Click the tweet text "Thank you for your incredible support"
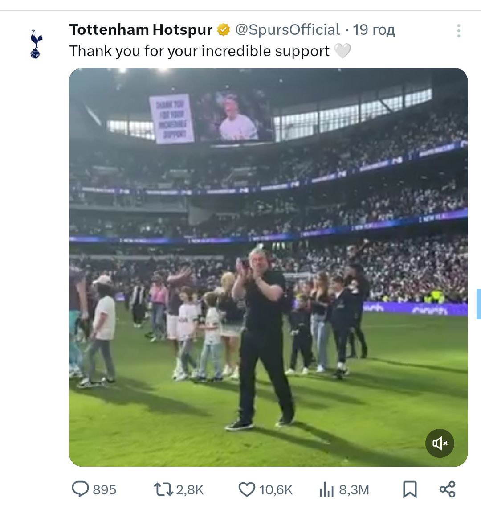The height and width of the screenshot is (505, 481). (199, 51)
